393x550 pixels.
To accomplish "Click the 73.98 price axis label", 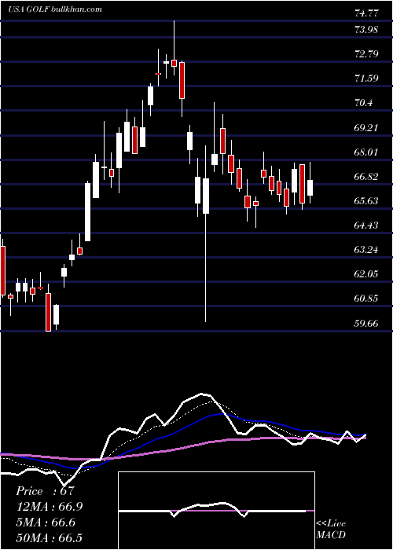I will pos(366,30).
